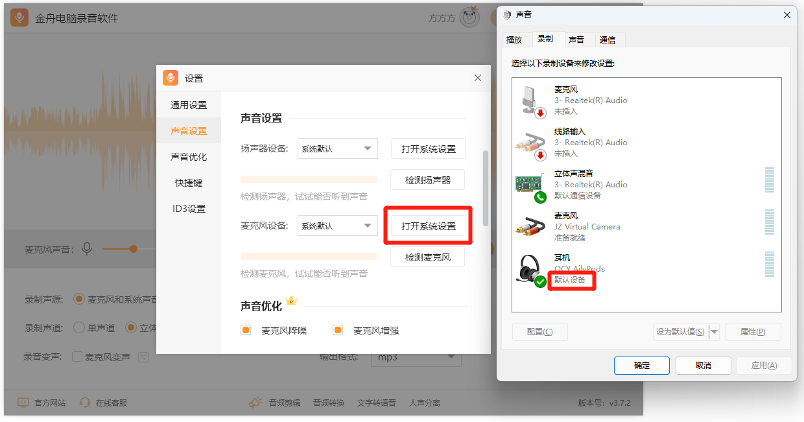Open 声音优化 in settings sidebar
Screen dimensions: 804x422
(189, 157)
